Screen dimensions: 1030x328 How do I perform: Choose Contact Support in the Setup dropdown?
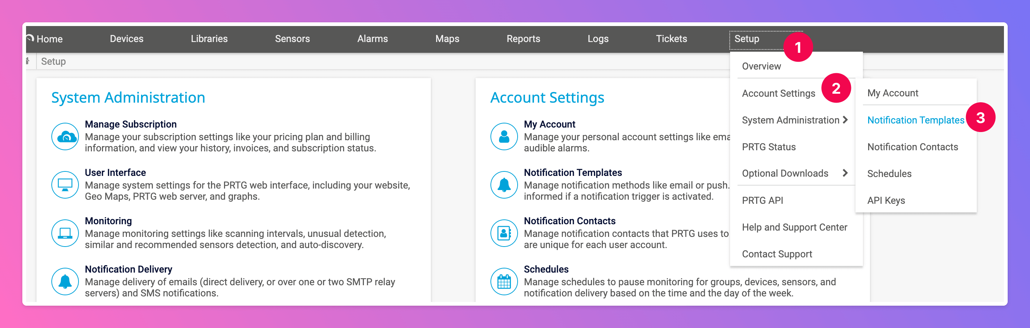(x=777, y=254)
